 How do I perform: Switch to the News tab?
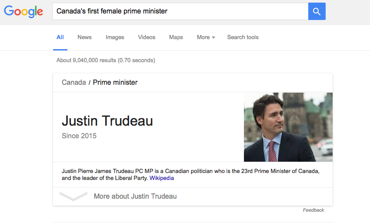[84, 37]
